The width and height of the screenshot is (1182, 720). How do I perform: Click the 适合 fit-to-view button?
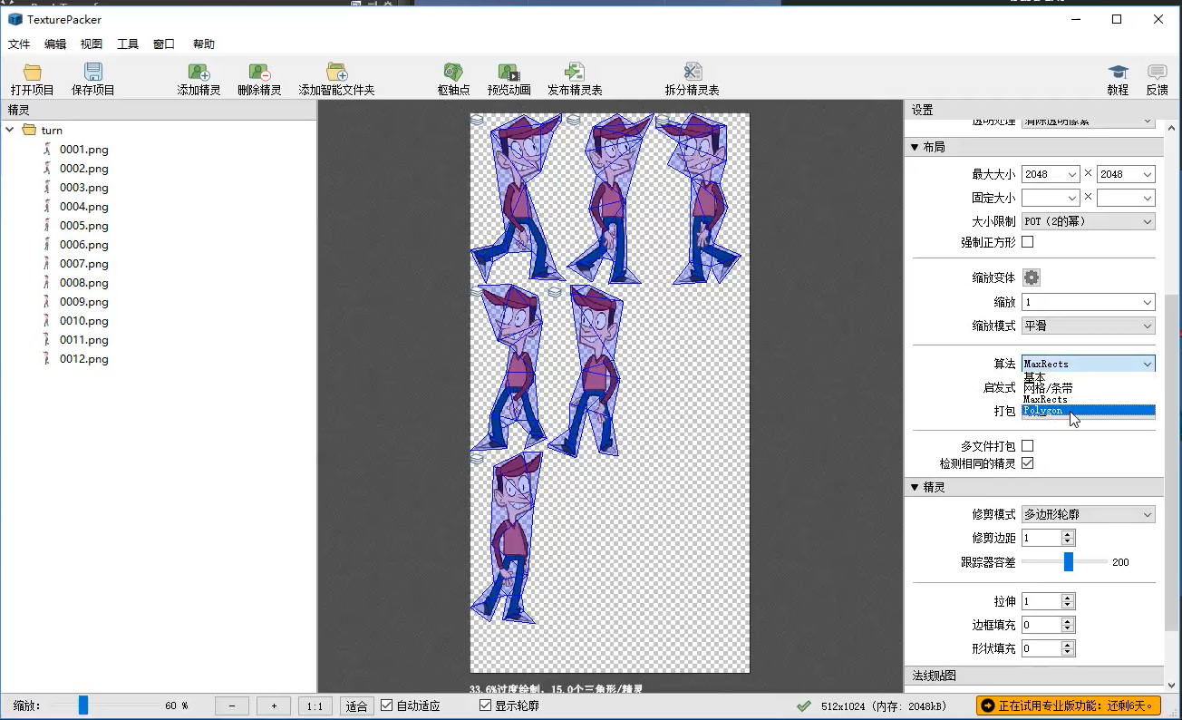coord(357,705)
